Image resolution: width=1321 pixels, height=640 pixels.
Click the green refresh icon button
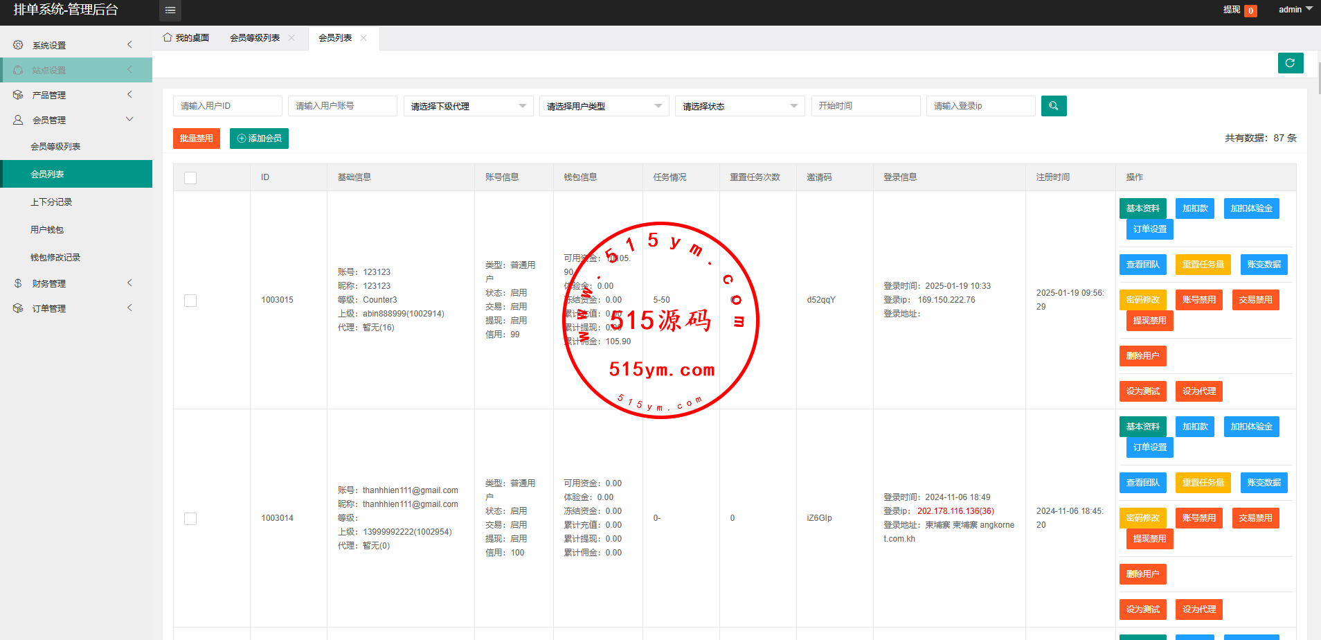tap(1290, 63)
